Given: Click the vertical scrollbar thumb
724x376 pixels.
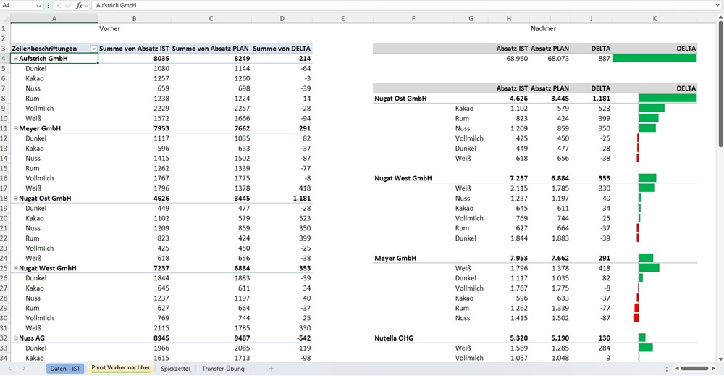Looking at the screenshot, I should coord(720,85).
